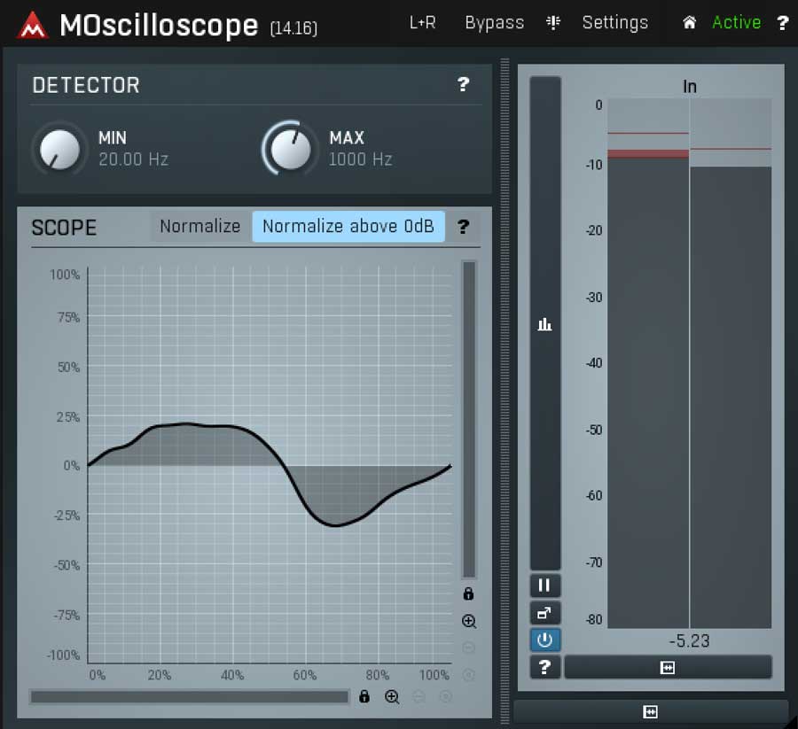Click the horizontal zoom-in magnifier

tap(392, 697)
